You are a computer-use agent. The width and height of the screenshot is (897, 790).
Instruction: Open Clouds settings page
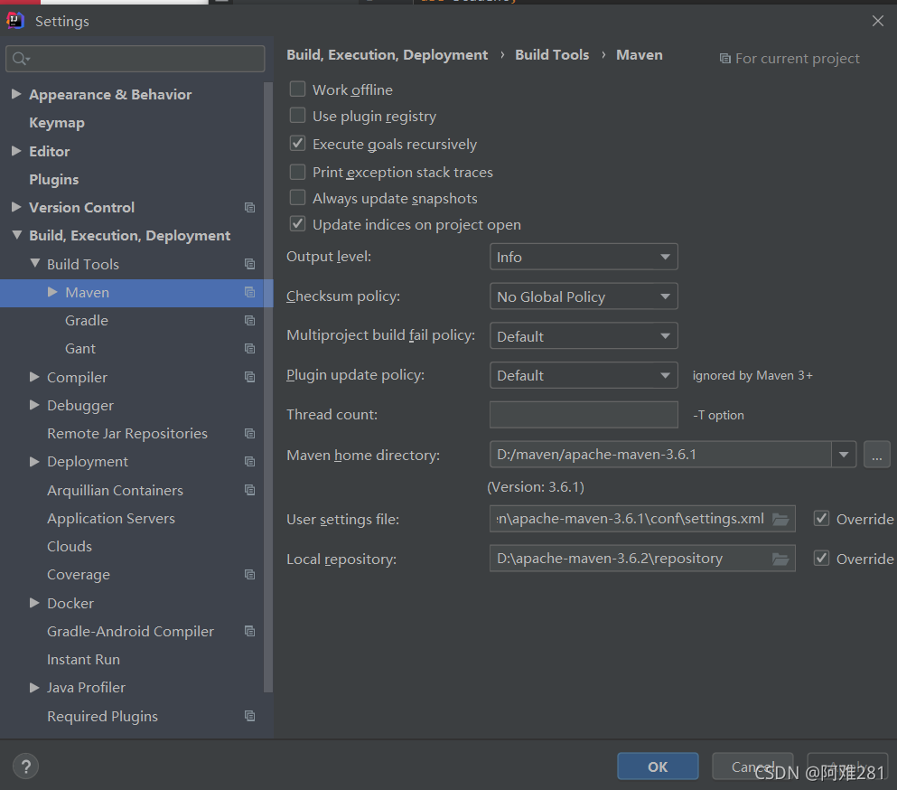pyautogui.click(x=70, y=547)
